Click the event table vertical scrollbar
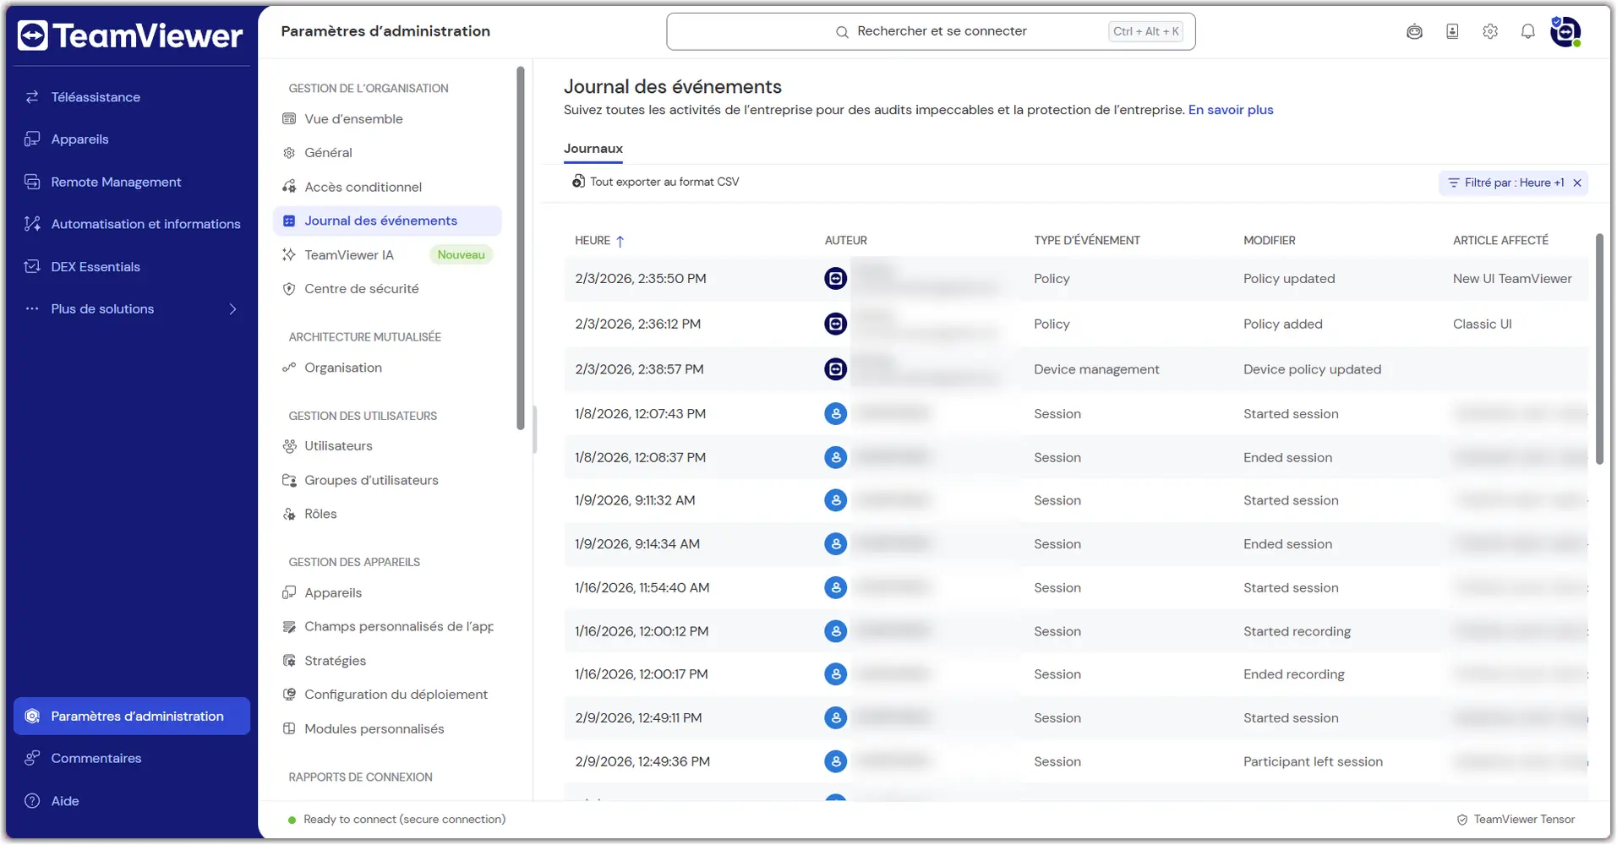 click(1599, 349)
